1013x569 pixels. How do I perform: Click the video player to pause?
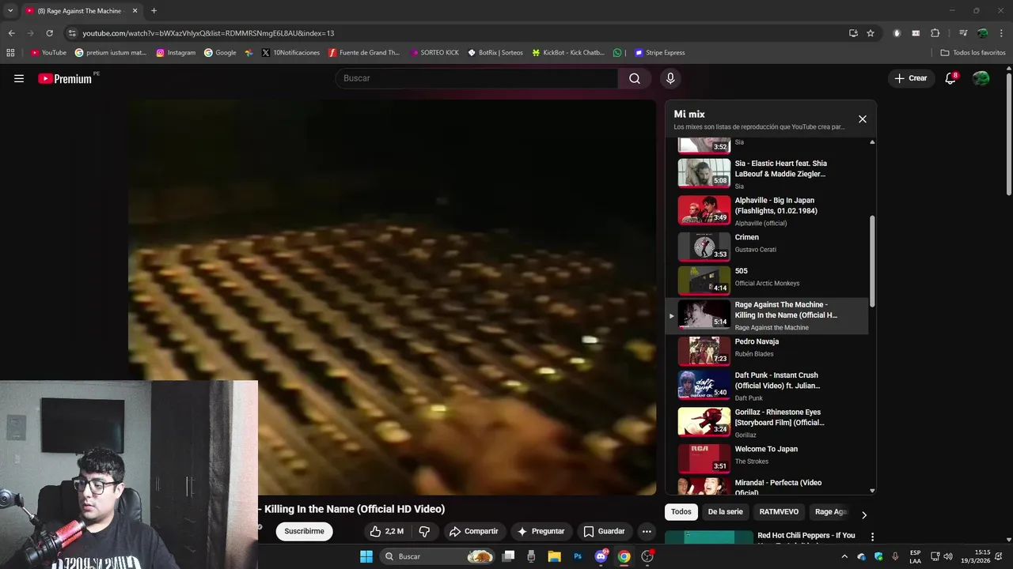[x=392, y=297]
